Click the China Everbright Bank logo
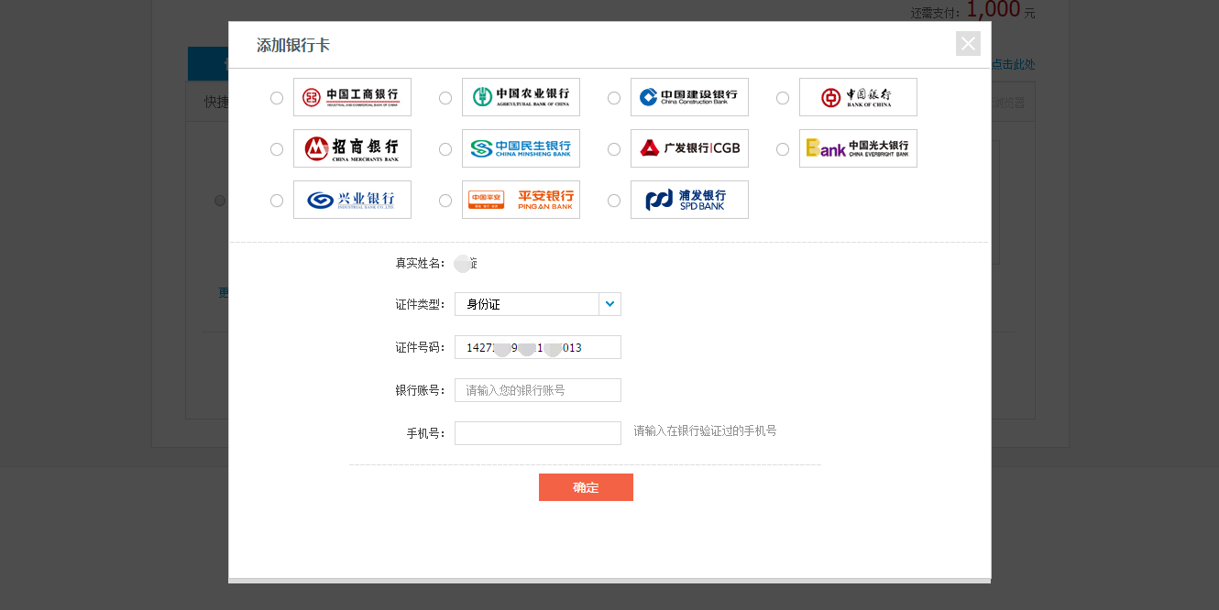 click(858, 148)
